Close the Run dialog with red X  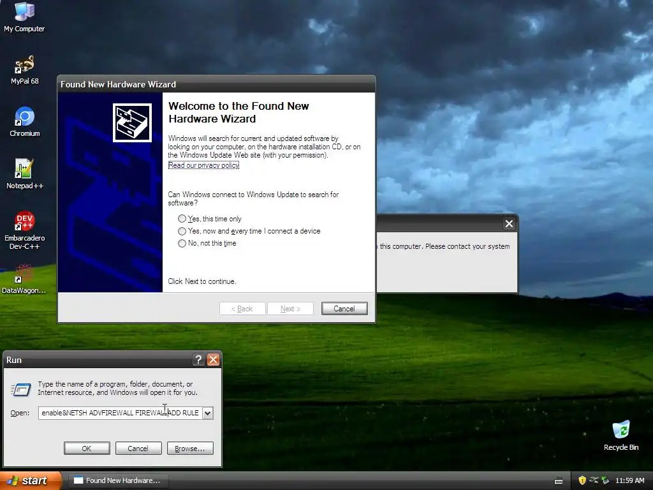click(x=213, y=360)
